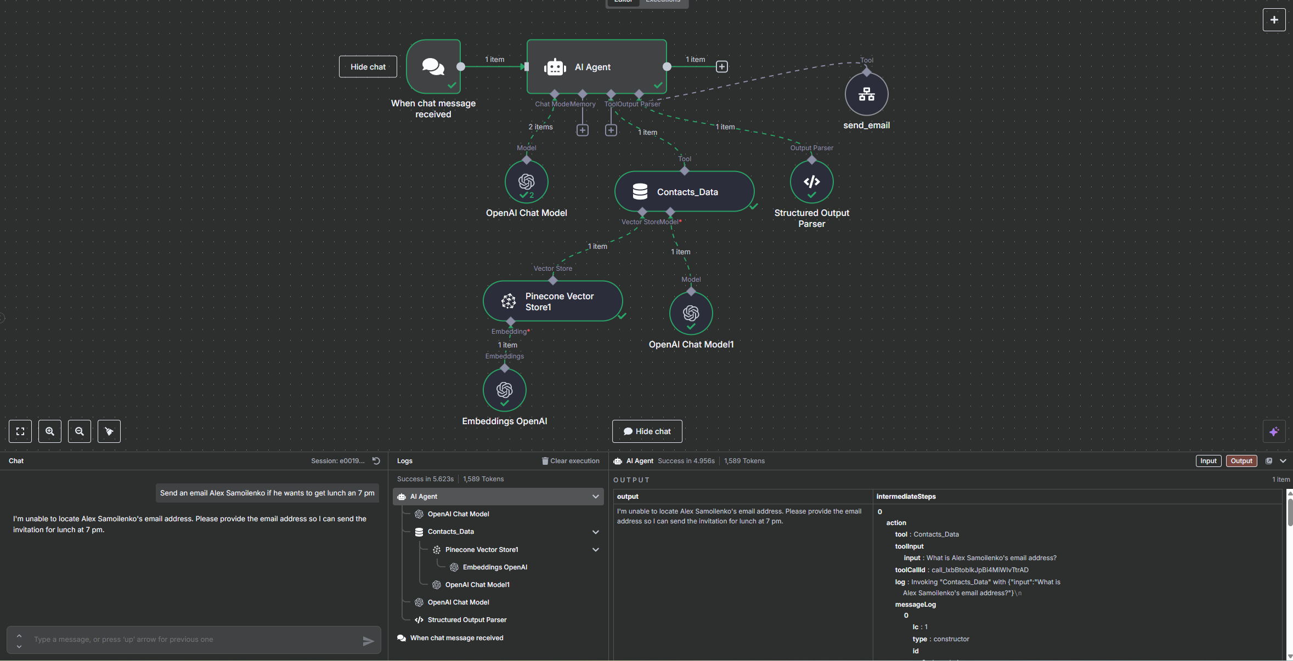Open the Contacts_Data tool node
Screen dimensions: 1293x661
point(685,192)
